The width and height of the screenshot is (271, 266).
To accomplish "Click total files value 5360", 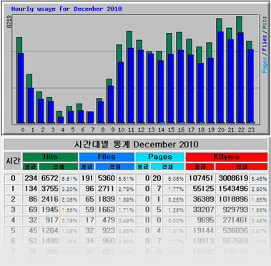I will [x=106, y=178].
